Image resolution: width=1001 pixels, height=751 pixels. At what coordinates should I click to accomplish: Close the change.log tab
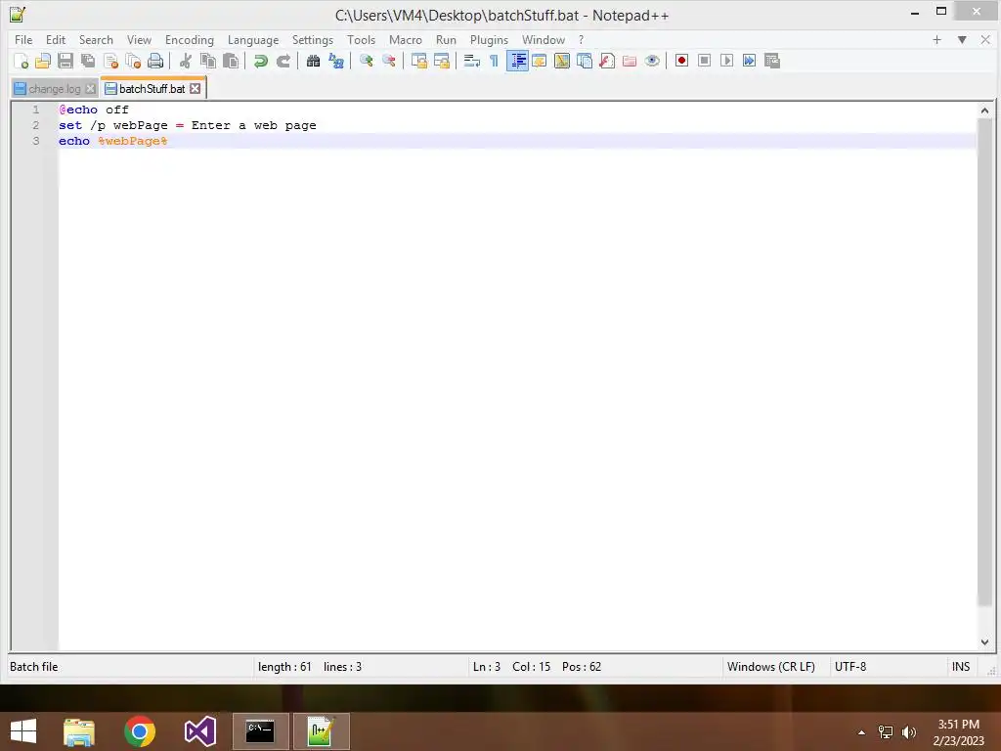91,89
